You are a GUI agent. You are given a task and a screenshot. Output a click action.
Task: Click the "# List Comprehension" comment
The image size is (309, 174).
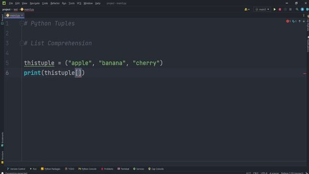tap(58, 43)
